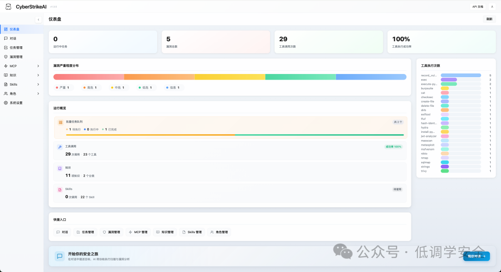Click the wrench icon beside 工具调用
This screenshot has height=272, width=501.
pyautogui.click(x=60, y=147)
